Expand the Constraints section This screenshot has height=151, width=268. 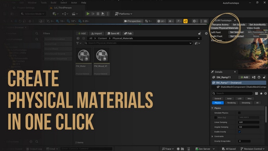[213, 137]
